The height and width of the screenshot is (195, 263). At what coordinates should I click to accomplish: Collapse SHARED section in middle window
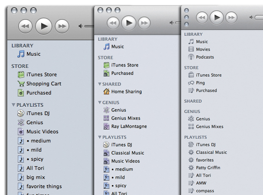pos(100,84)
